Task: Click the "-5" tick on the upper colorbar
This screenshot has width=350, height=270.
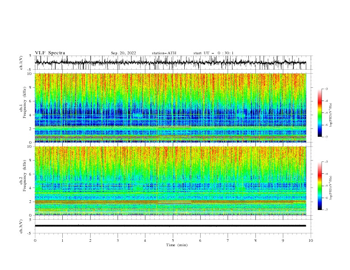Action: [326, 113]
